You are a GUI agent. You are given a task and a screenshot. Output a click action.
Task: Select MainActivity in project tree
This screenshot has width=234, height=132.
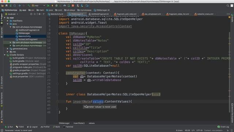point(23,36)
